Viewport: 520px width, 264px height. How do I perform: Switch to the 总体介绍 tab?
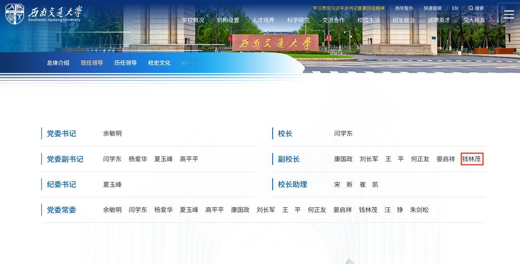pos(58,63)
